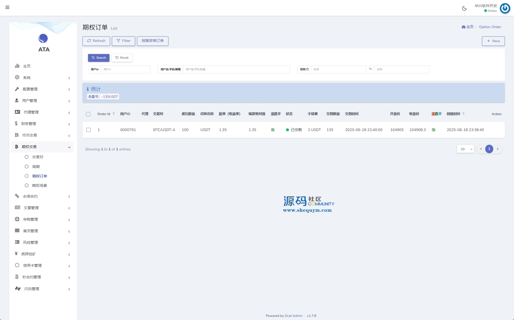Click the 结算异常订单 button
This screenshot has height=320, width=514.
152,41
